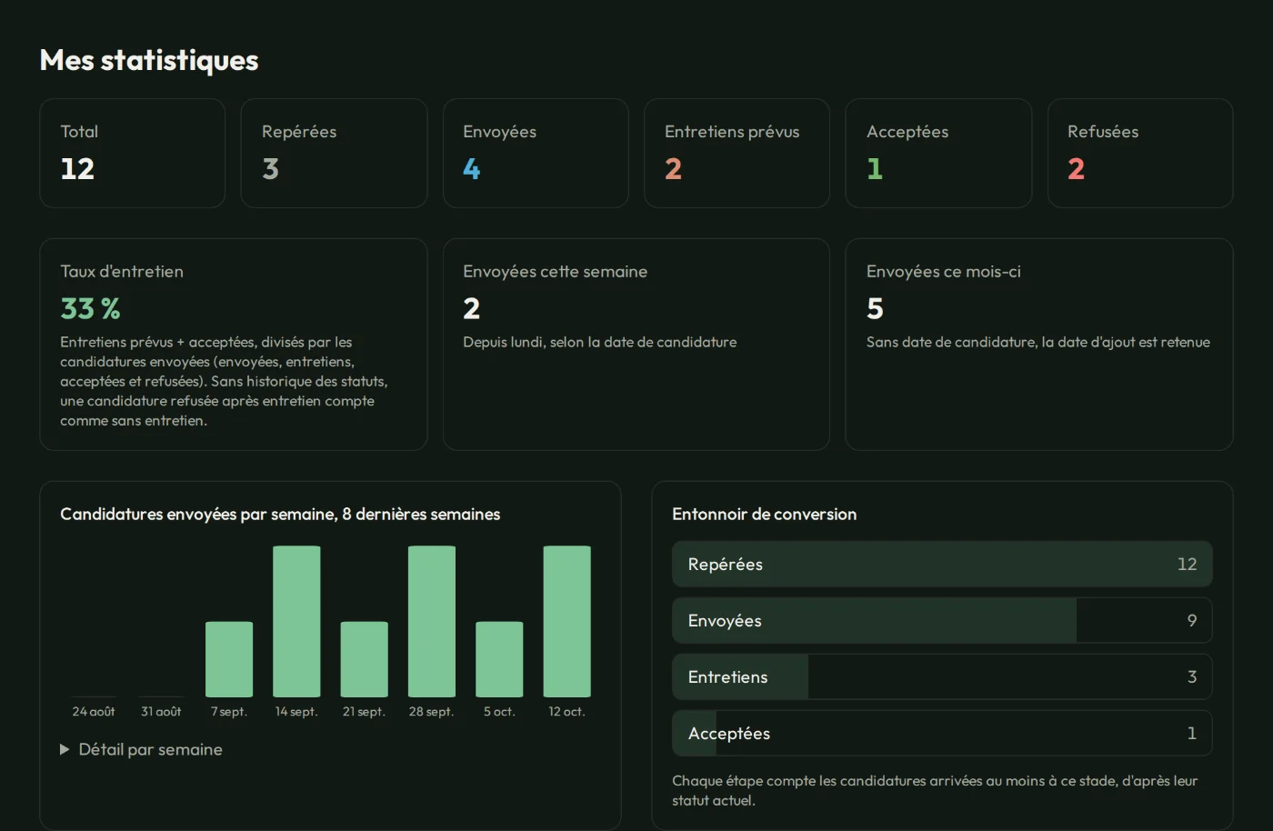
Task: Click the Repérées funnel row showing 12
Action: coord(942,564)
